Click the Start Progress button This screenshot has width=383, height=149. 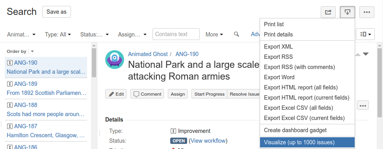(x=209, y=94)
